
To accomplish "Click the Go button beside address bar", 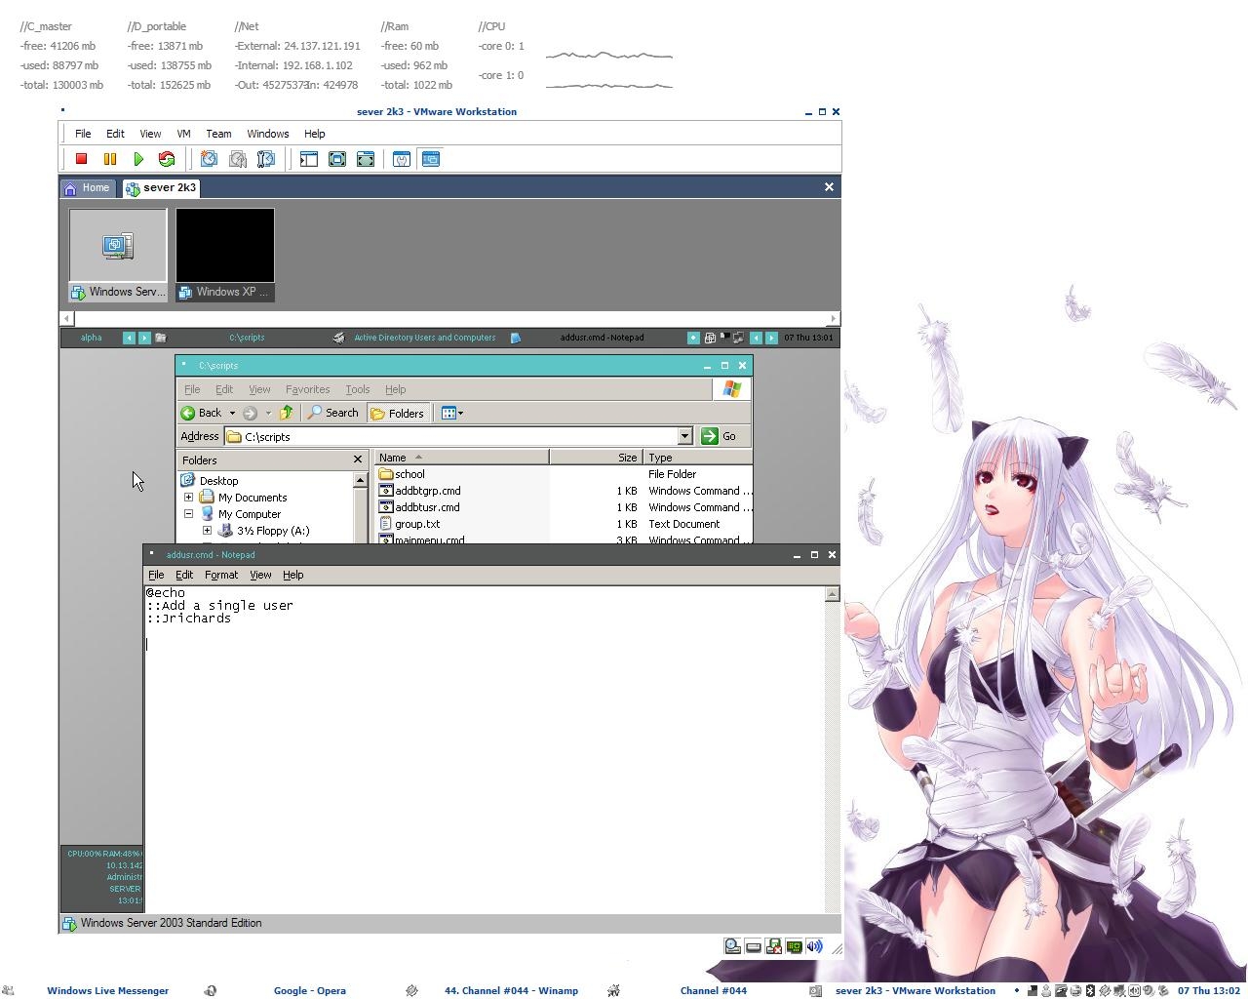I will click(x=720, y=436).
